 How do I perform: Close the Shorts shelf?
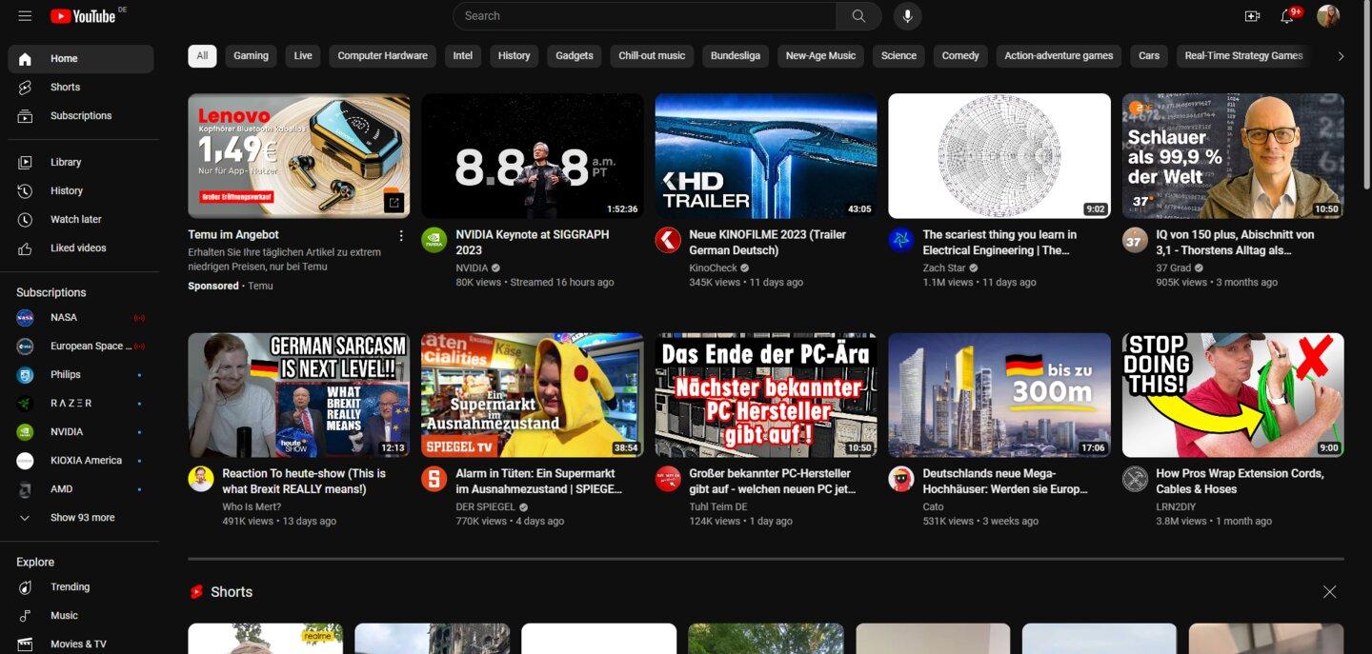pos(1329,592)
